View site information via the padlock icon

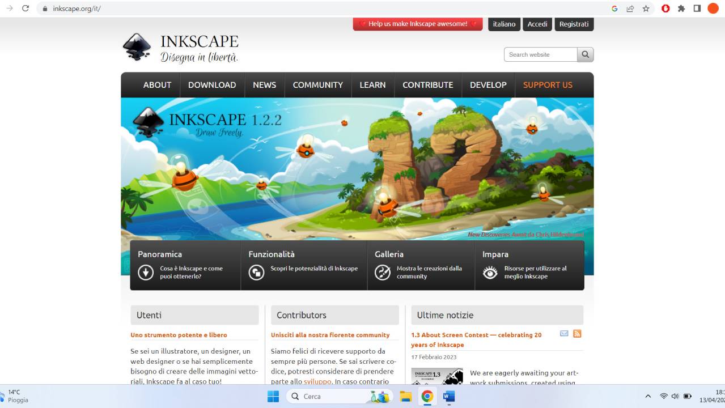tap(45, 9)
